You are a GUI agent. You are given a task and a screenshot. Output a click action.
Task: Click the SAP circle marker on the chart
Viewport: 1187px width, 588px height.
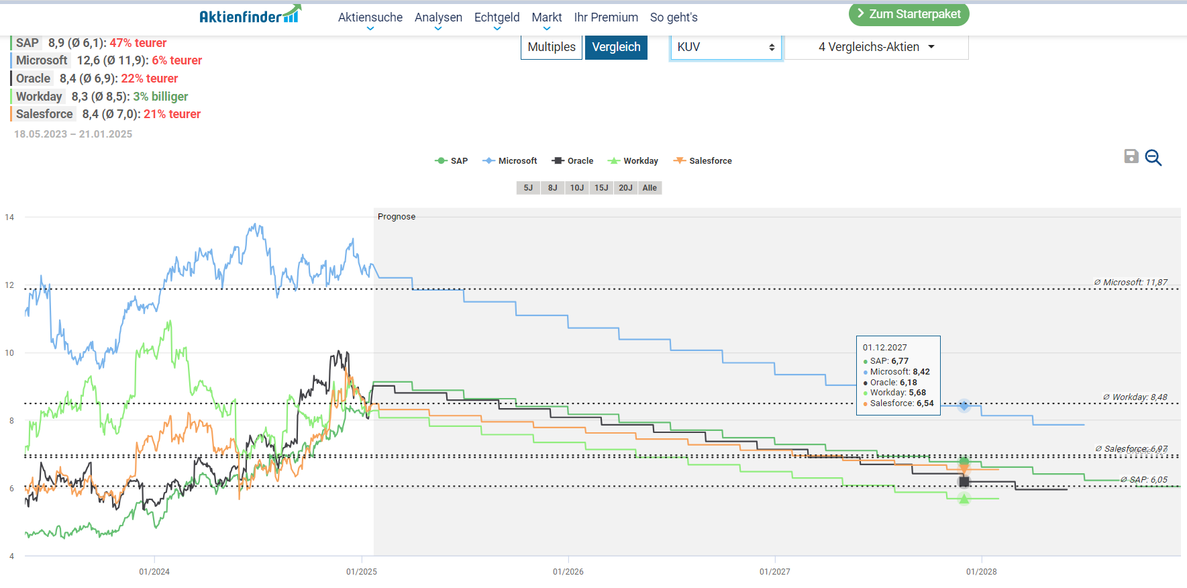(x=964, y=462)
